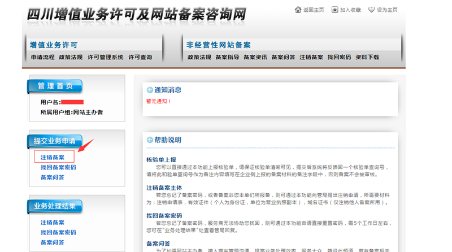Open 政策法规 under 增值业务许可

[71, 58]
